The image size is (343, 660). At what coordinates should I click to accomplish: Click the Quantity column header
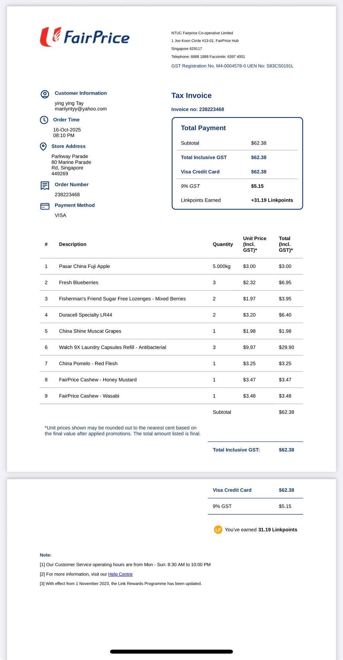223,244
